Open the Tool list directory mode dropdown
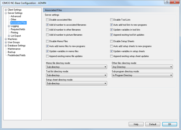Screen dimensions: 181x130 (76, 75)
